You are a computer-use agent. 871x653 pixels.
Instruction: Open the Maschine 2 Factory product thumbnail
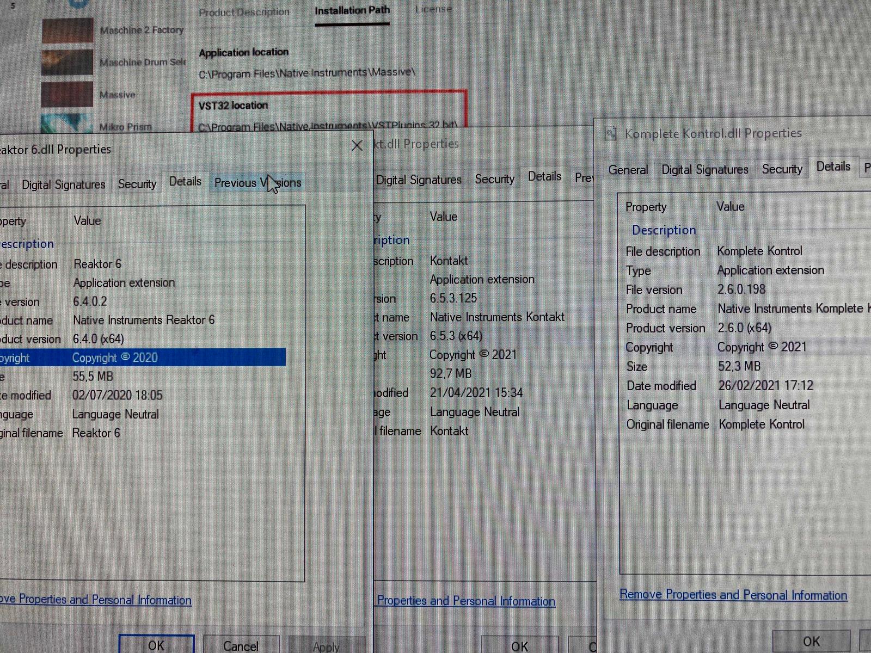pyautogui.click(x=68, y=30)
